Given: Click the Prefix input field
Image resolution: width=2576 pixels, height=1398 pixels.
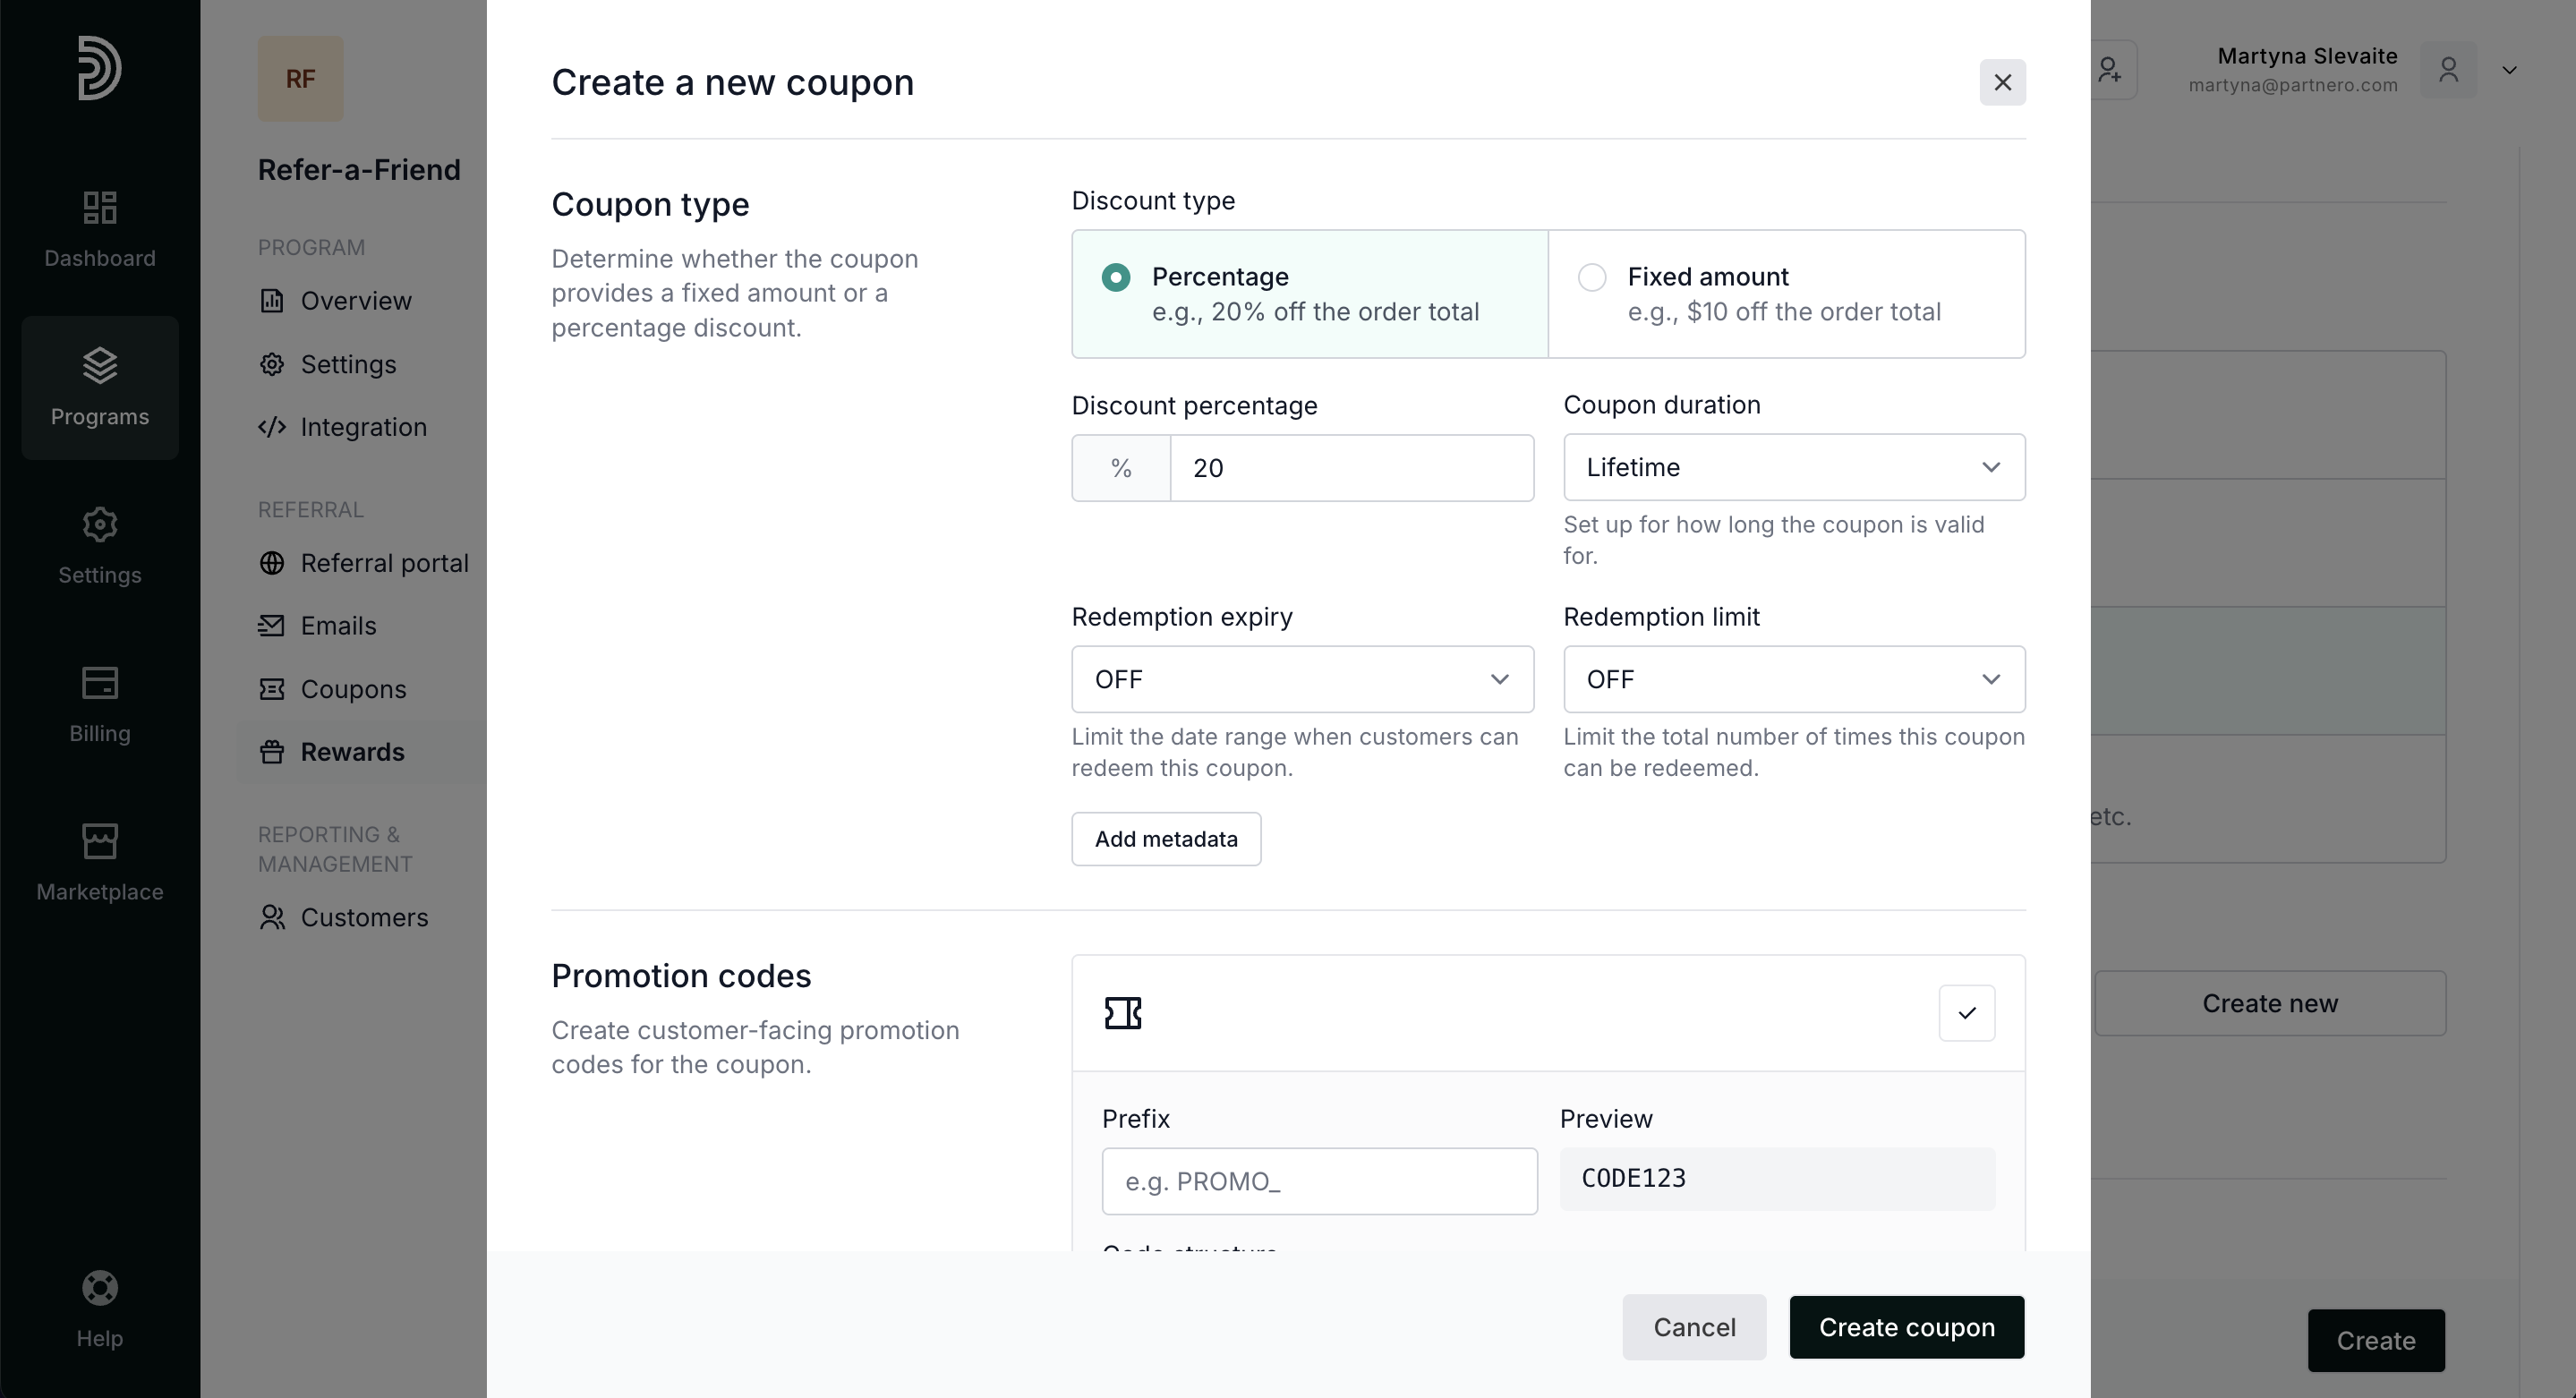Looking at the screenshot, I should pyautogui.click(x=1319, y=1181).
